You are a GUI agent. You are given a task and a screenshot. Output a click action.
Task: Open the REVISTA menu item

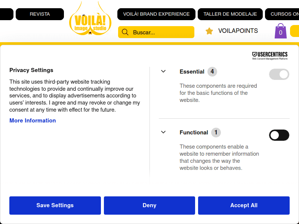click(40, 14)
